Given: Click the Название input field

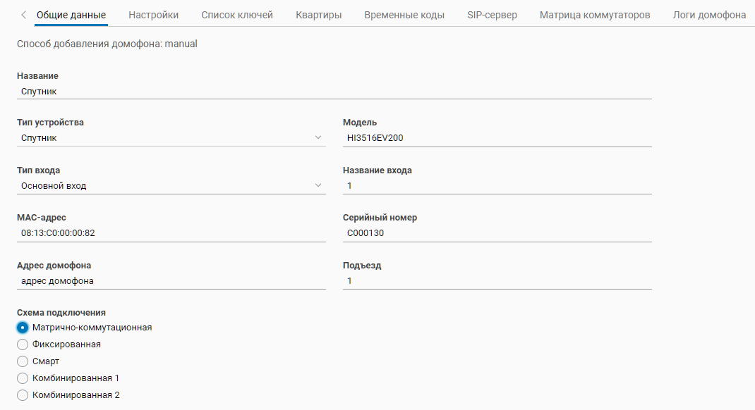Looking at the screenshot, I should tap(334, 92).
